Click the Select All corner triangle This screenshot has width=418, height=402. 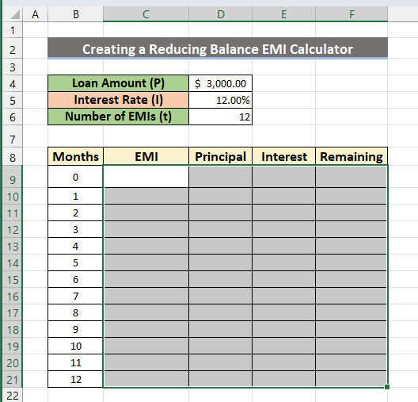click(15, 14)
